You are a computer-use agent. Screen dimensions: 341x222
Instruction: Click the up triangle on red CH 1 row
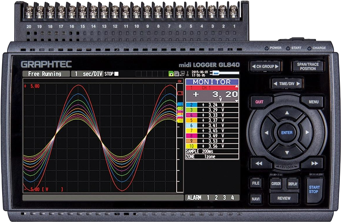click(236, 86)
